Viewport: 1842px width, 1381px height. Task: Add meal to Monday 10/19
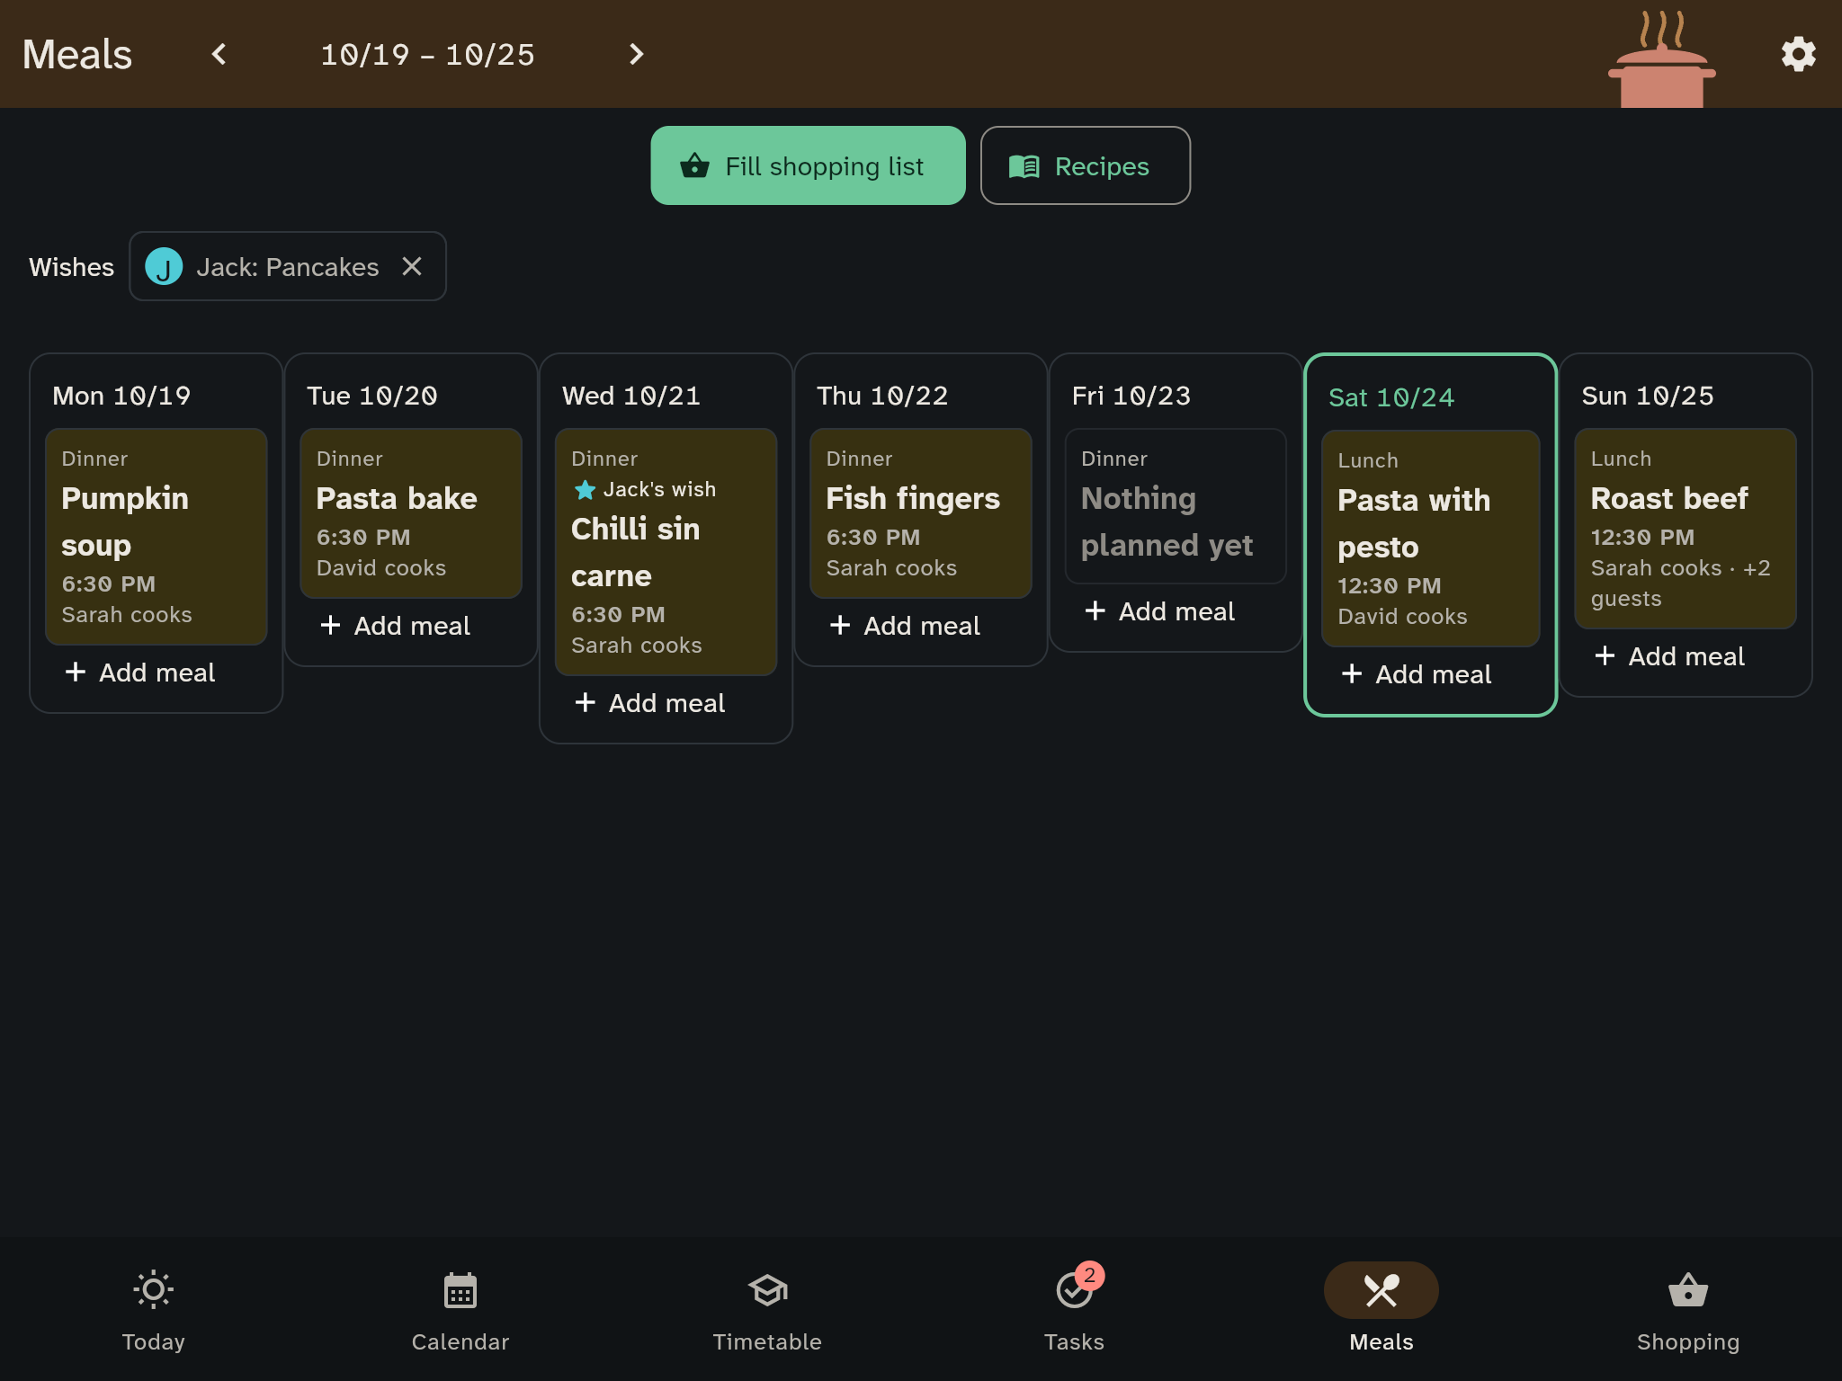coord(140,673)
